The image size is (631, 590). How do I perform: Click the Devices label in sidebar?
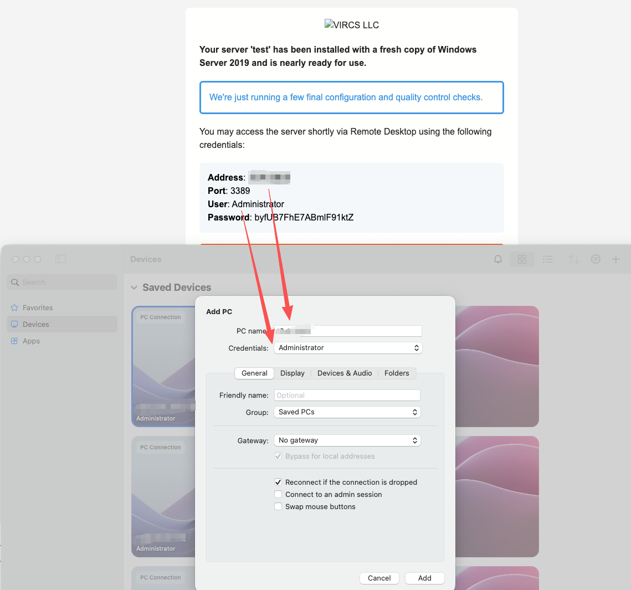click(36, 325)
